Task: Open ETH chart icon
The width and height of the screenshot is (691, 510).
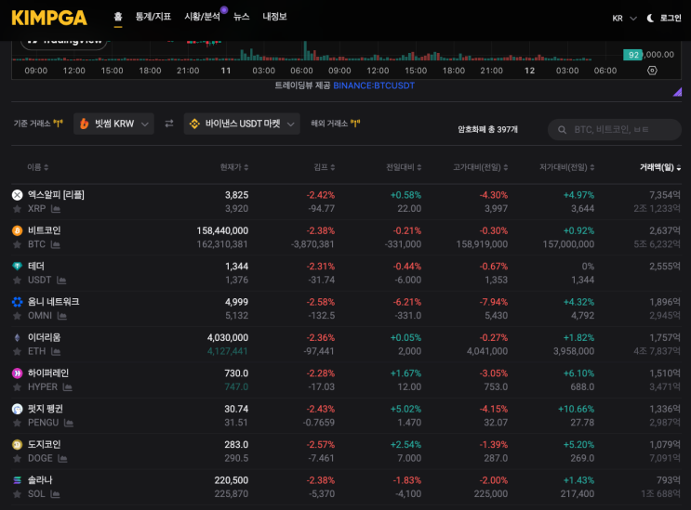Action: [x=56, y=351]
